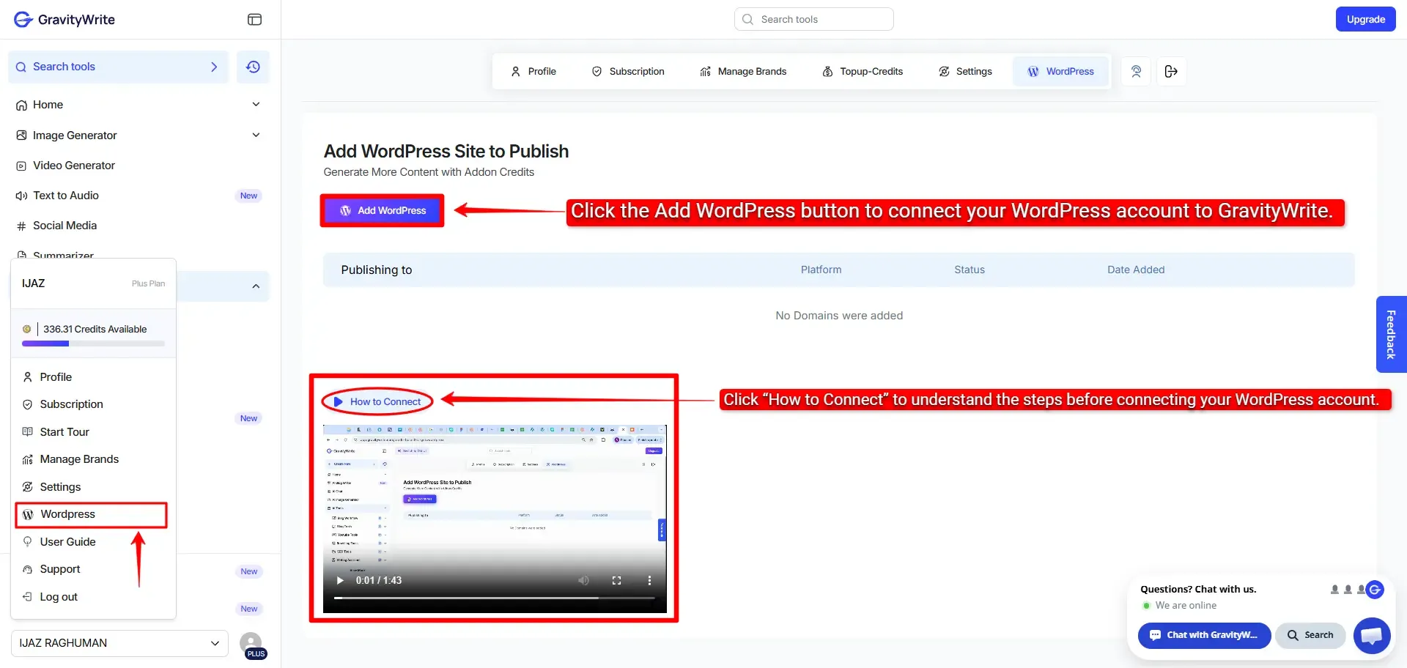Play the How to Connect video

click(x=339, y=580)
